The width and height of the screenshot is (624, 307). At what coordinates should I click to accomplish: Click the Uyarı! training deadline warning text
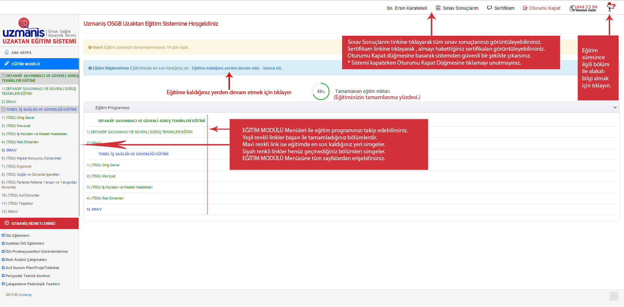coord(141,47)
